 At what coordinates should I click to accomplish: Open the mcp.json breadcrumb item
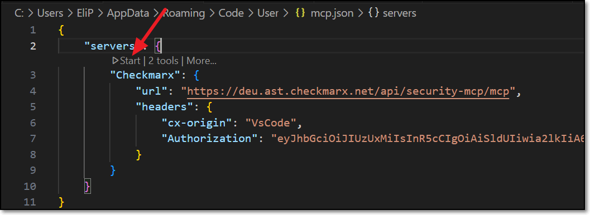click(332, 13)
